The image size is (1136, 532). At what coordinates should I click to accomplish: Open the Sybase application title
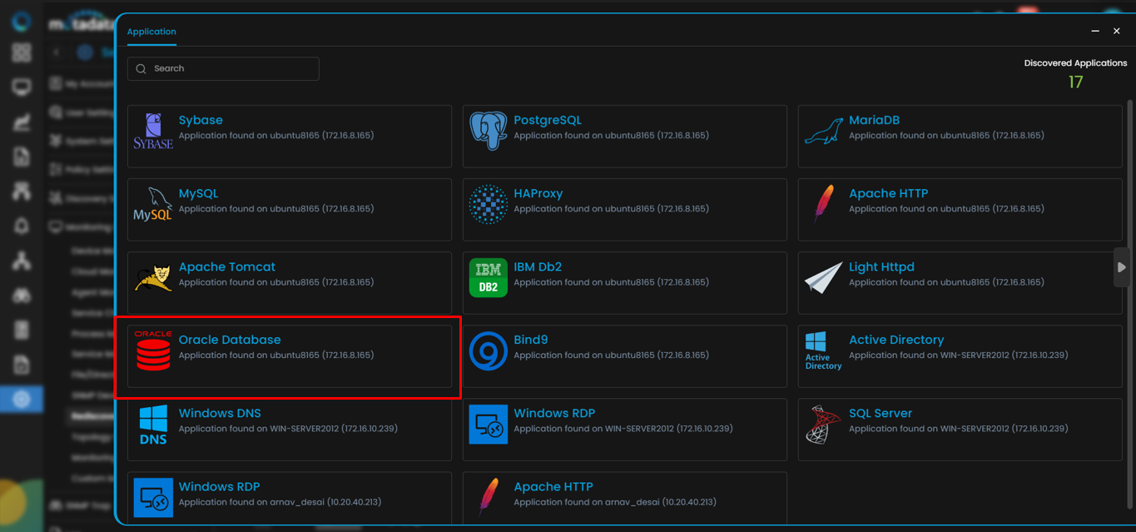click(201, 120)
